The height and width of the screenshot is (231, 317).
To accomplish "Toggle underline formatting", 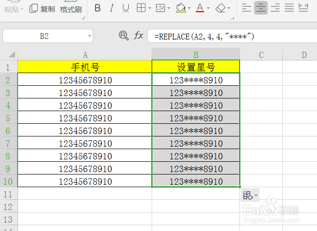I will [126, 8].
